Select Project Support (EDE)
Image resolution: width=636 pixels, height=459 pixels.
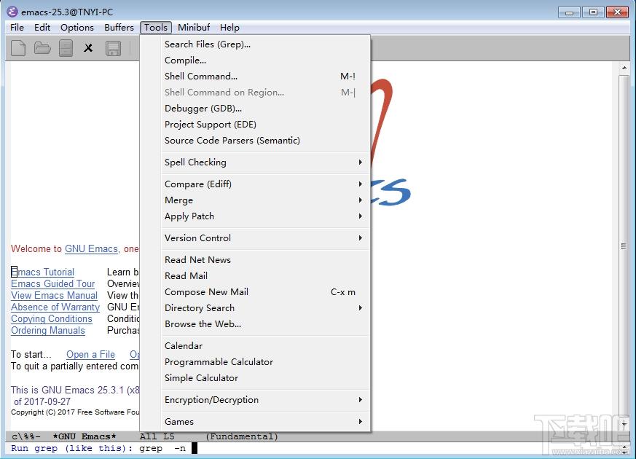click(256, 125)
